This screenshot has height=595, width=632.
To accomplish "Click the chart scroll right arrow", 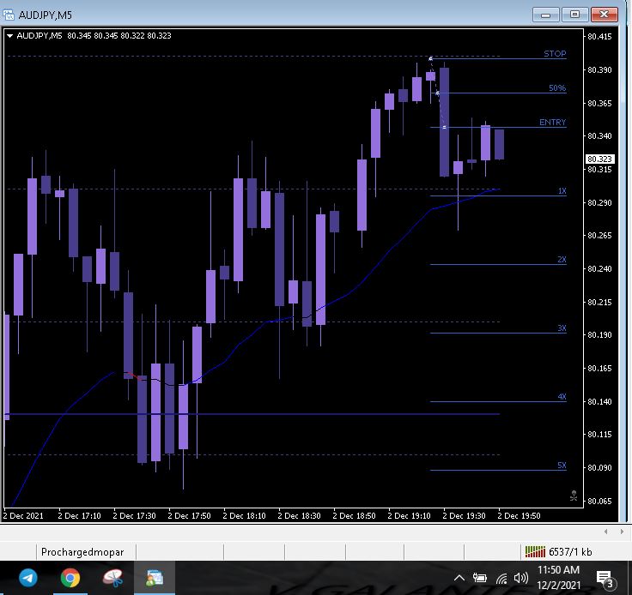I will tap(622, 532).
